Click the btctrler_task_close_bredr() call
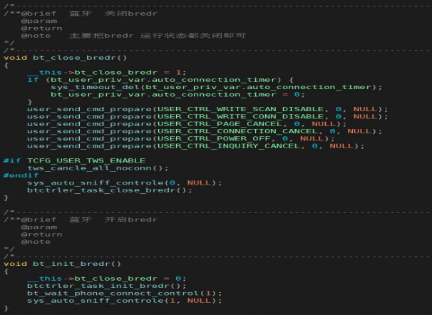The image size is (432, 315). pos(110,190)
